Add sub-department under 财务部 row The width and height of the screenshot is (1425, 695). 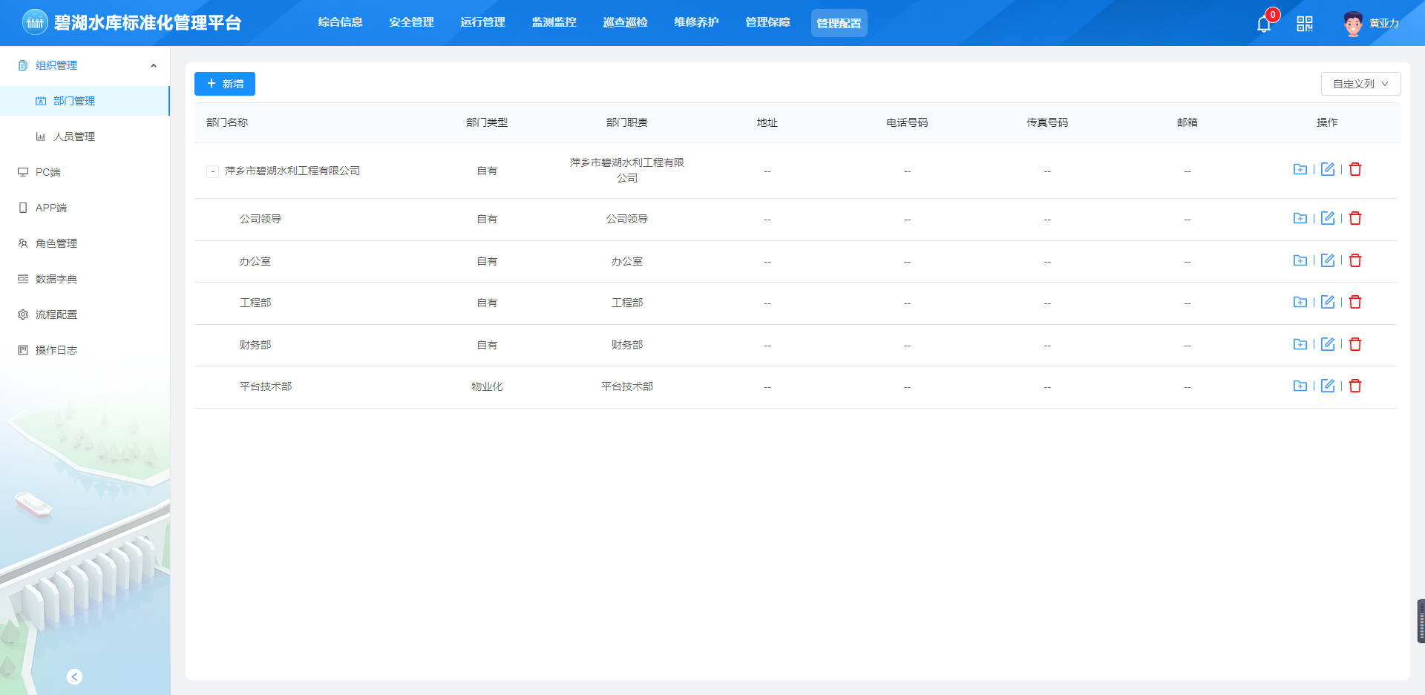[1300, 344]
